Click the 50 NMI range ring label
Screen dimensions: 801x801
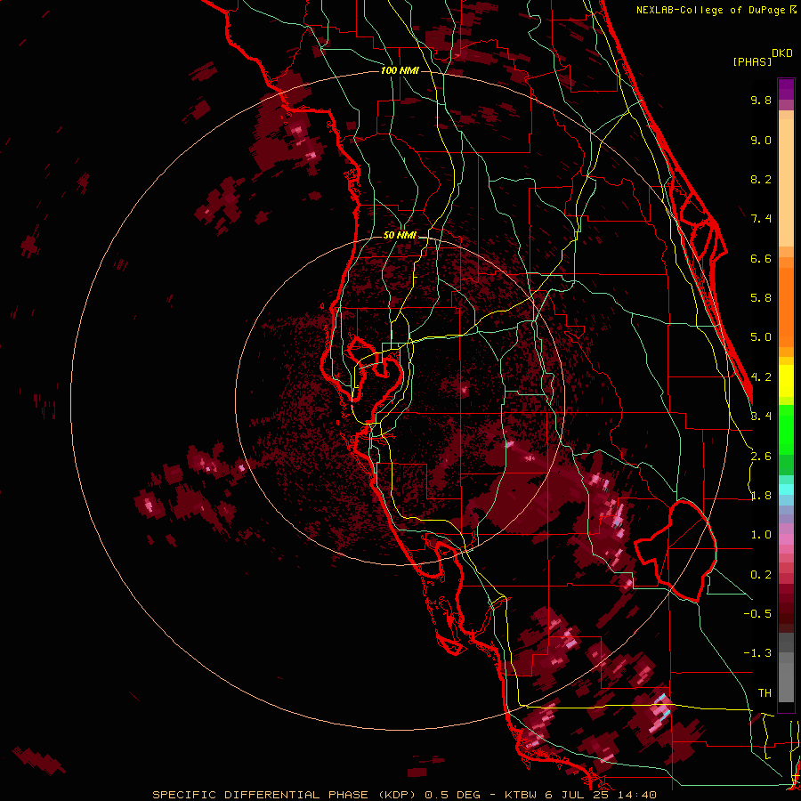click(x=400, y=235)
